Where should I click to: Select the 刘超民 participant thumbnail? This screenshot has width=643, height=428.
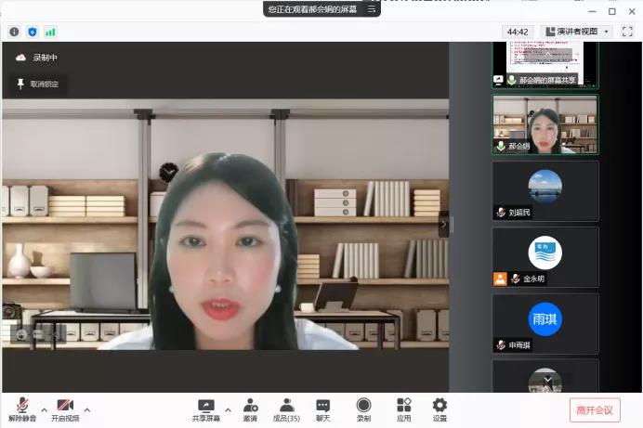point(545,191)
